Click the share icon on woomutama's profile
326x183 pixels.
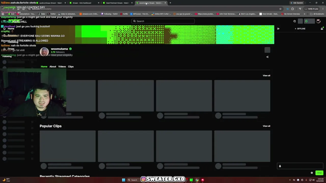pos(267,57)
